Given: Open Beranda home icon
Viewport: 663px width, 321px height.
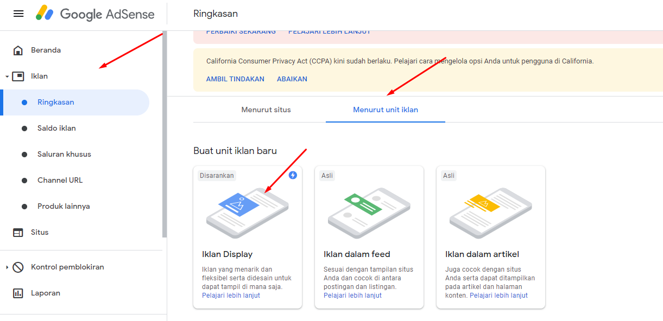Looking at the screenshot, I should [18, 50].
